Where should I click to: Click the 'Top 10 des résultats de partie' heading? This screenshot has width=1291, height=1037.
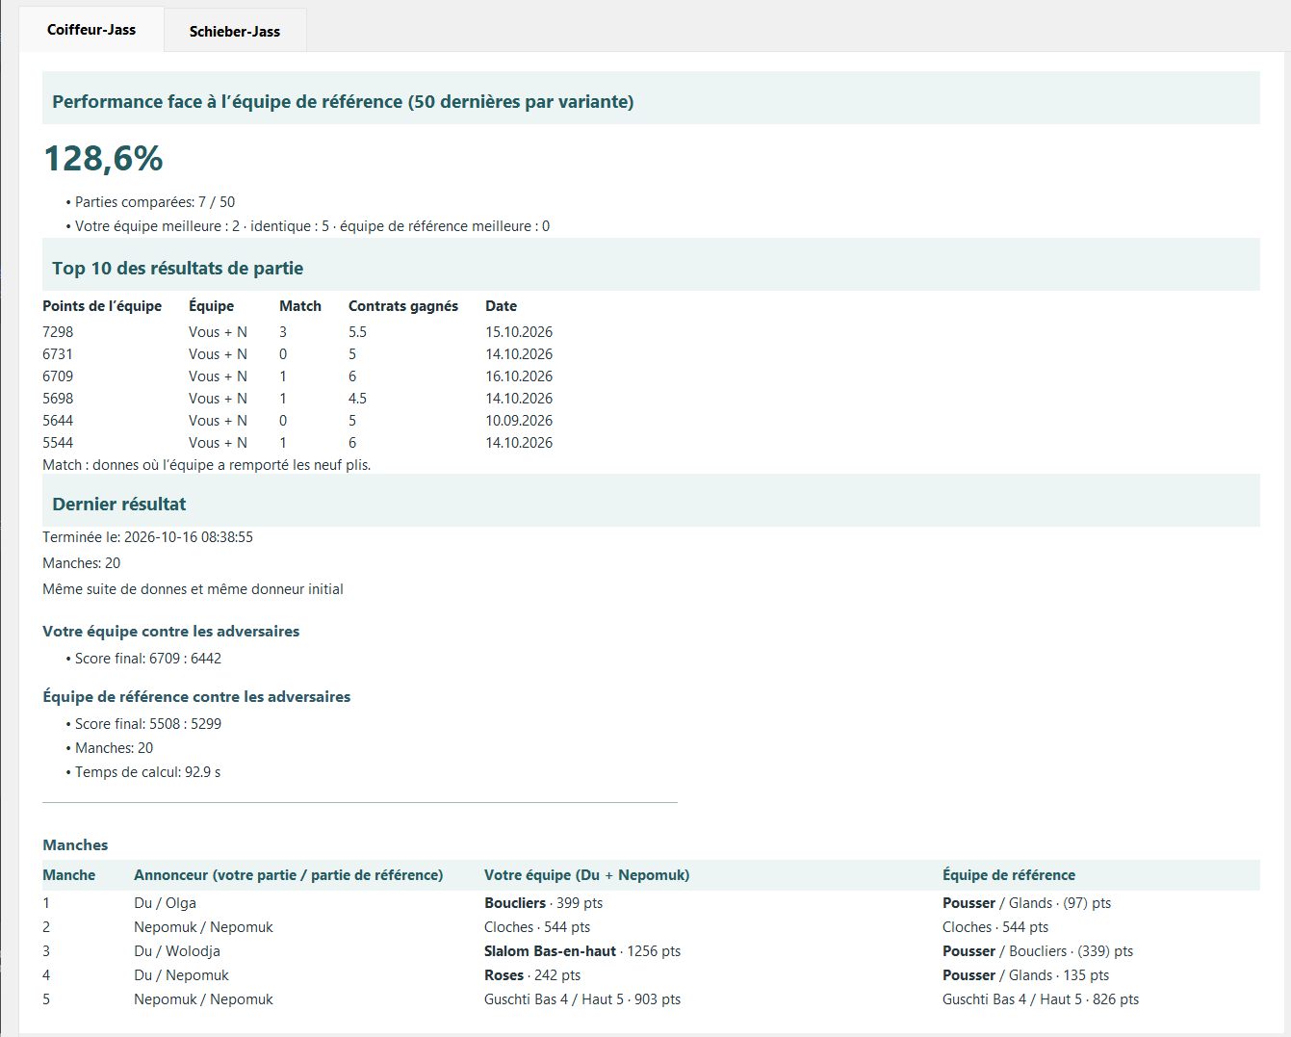click(178, 269)
